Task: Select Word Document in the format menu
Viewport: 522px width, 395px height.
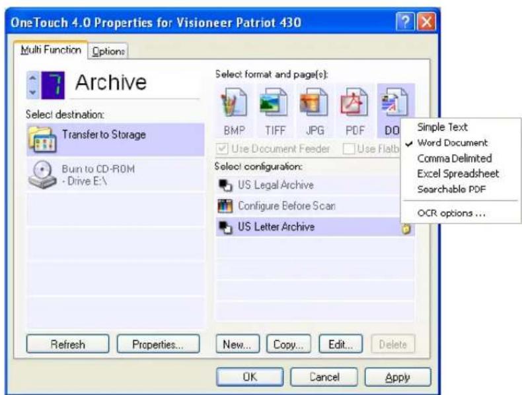Action: (452, 143)
